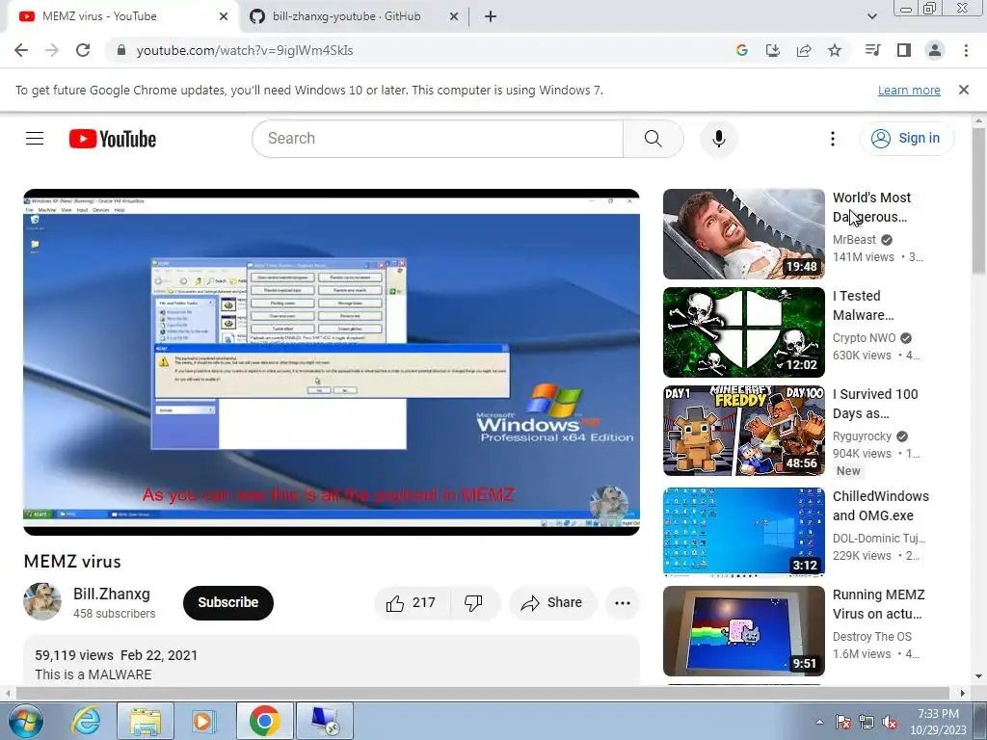Search with your voice microphone icon

click(719, 139)
